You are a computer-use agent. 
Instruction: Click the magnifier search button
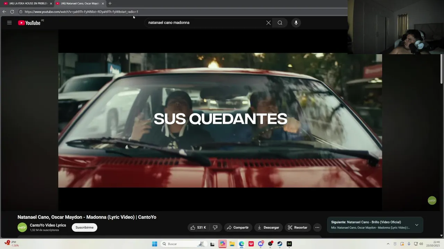click(x=280, y=23)
